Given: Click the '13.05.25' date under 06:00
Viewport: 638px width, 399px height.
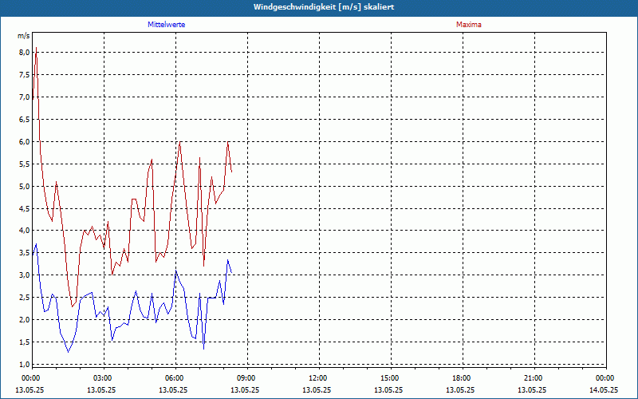Looking at the screenshot, I should 173,390.
